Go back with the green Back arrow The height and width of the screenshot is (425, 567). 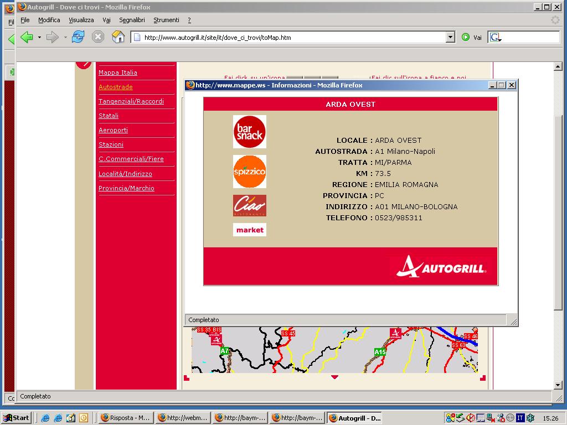pyautogui.click(x=27, y=37)
